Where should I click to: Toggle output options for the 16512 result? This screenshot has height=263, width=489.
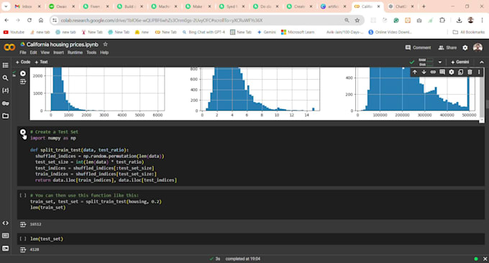coord(23,224)
